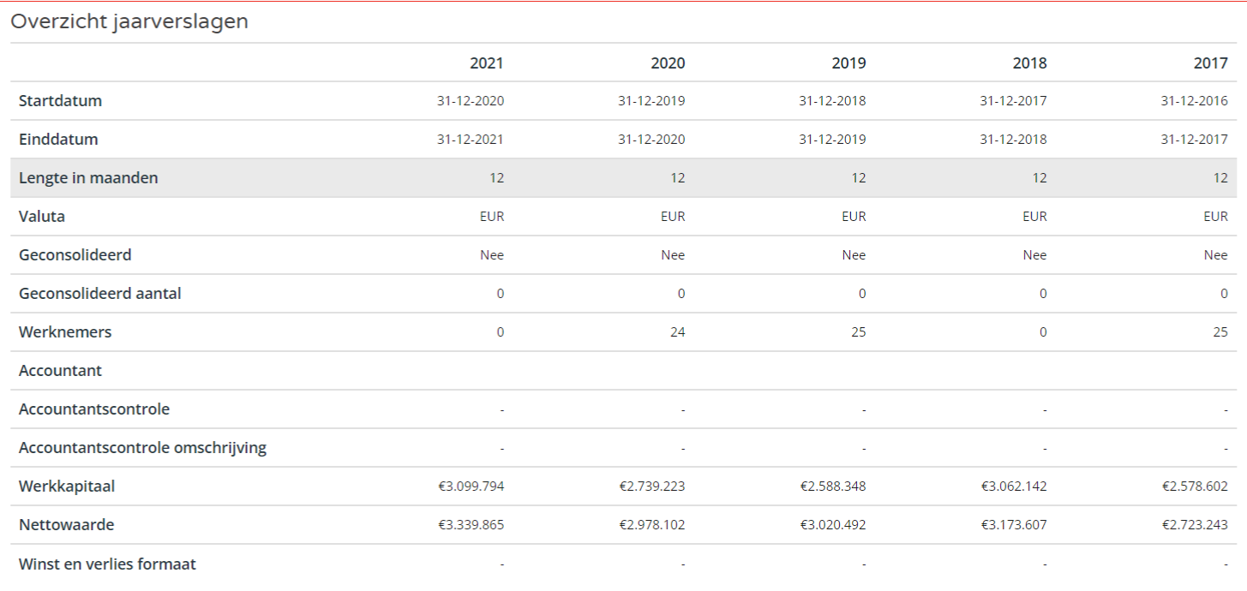The height and width of the screenshot is (591, 1247).
Task: Click the Valuta row label
Action: click(x=42, y=217)
